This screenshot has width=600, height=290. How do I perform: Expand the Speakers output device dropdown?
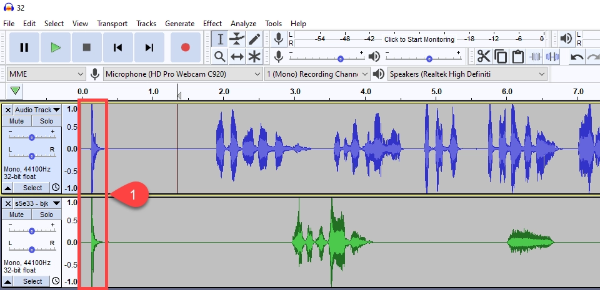pyautogui.click(x=466, y=74)
